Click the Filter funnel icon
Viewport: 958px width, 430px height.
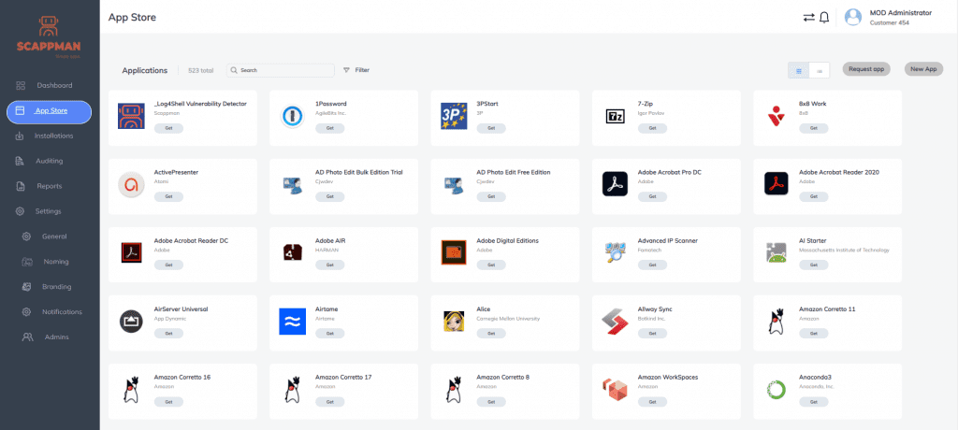346,70
